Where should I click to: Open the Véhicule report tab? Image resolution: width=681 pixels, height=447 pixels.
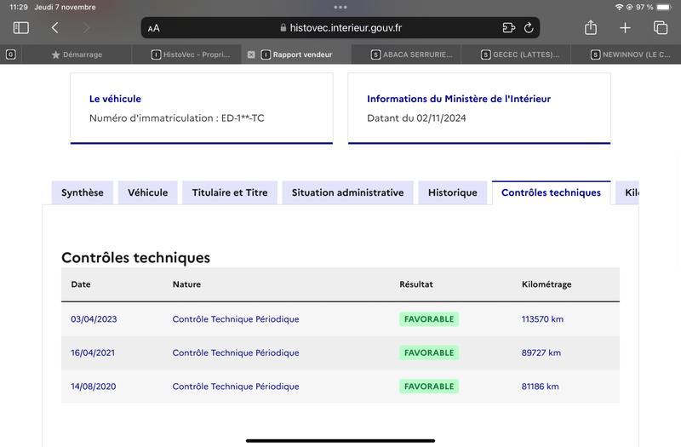[147, 192]
